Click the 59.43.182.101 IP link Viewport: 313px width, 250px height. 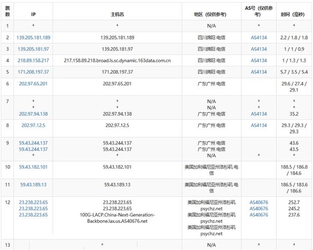pyautogui.click(x=33, y=166)
